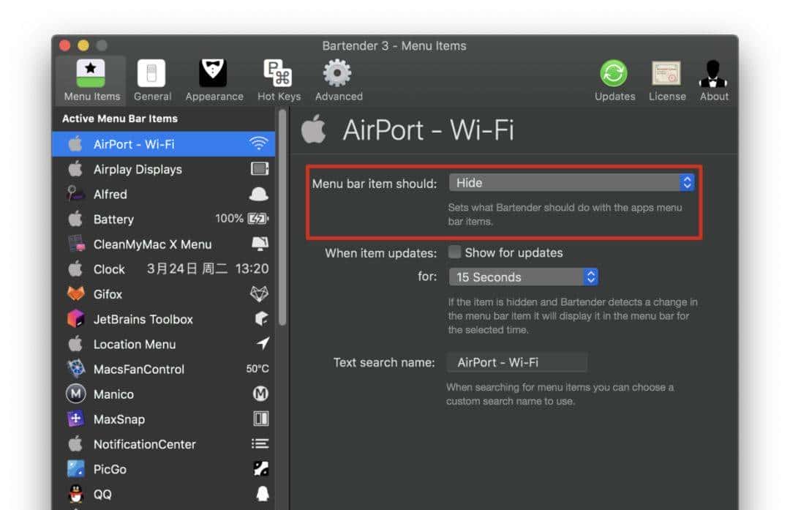The image size is (790, 510).
Task: Select MacsFanControl from the list
Action: (138, 370)
